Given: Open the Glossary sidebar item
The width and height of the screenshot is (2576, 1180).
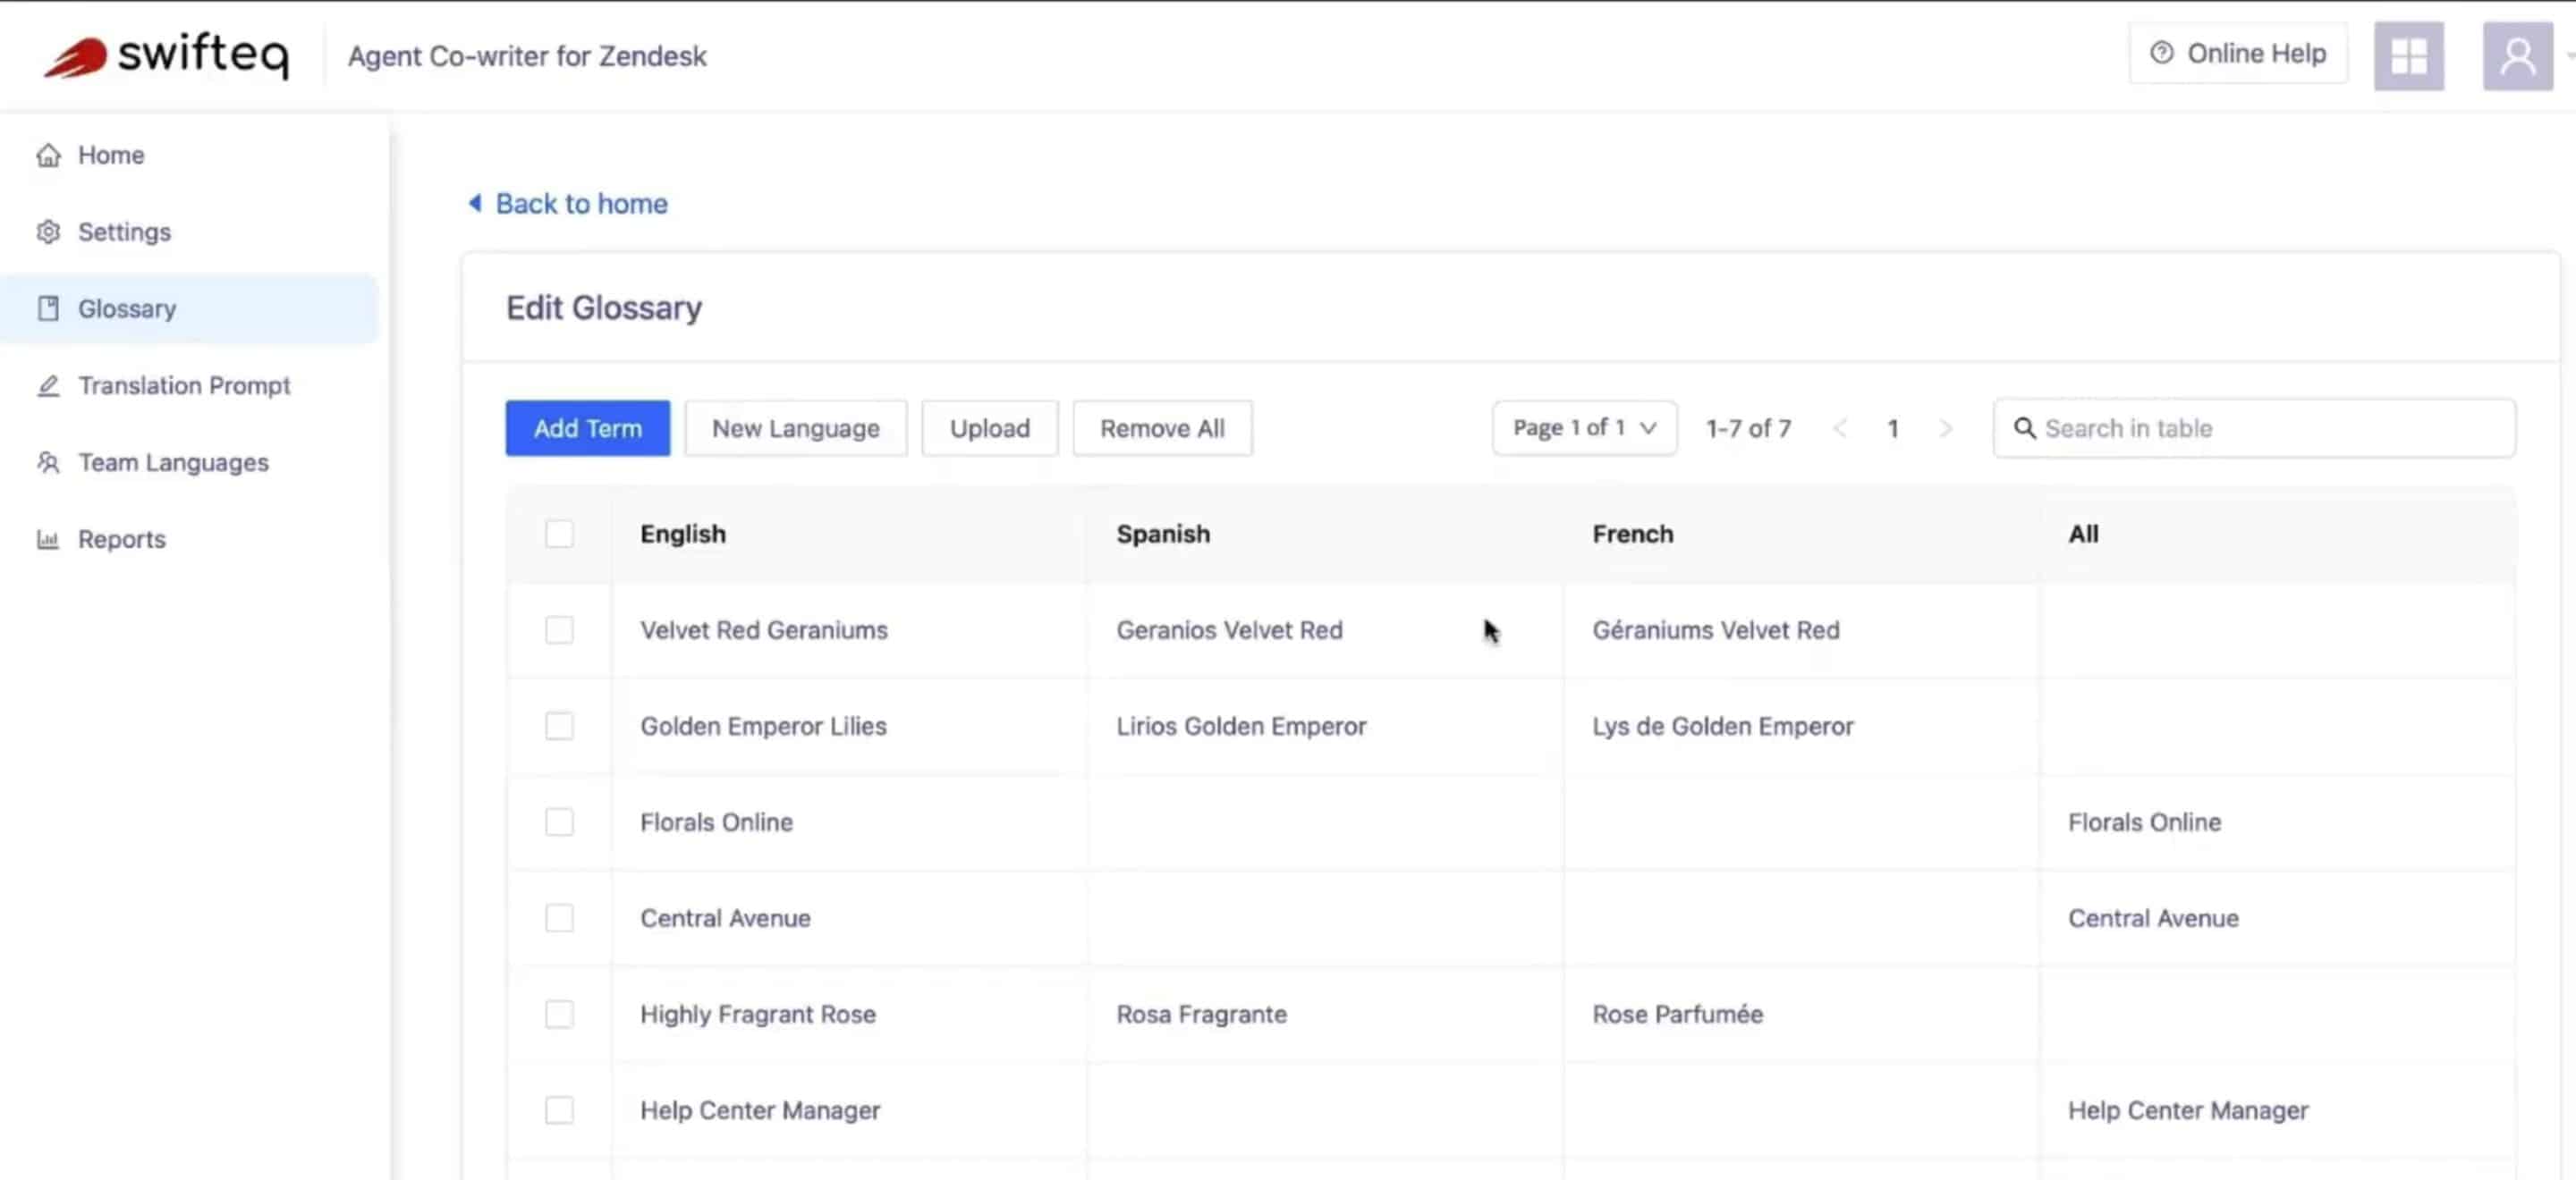Looking at the screenshot, I should point(190,308).
